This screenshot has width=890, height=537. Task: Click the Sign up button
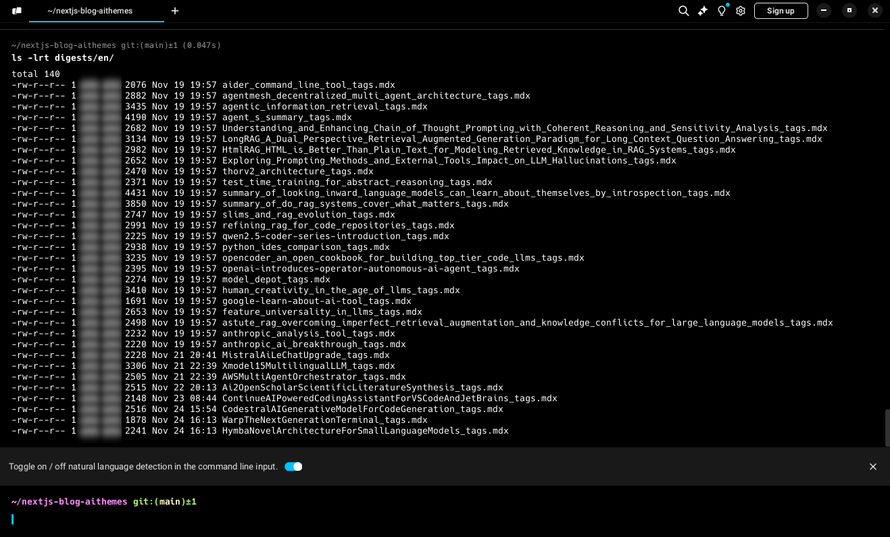781,11
